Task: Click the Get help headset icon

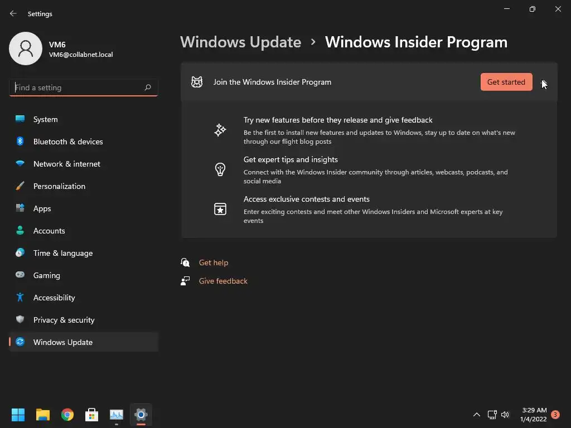Action: click(x=185, y=262)
